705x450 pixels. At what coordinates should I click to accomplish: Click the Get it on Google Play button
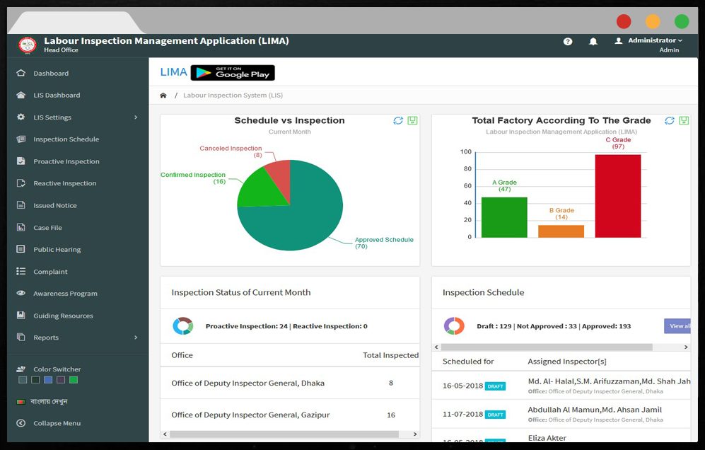[233, 73]
